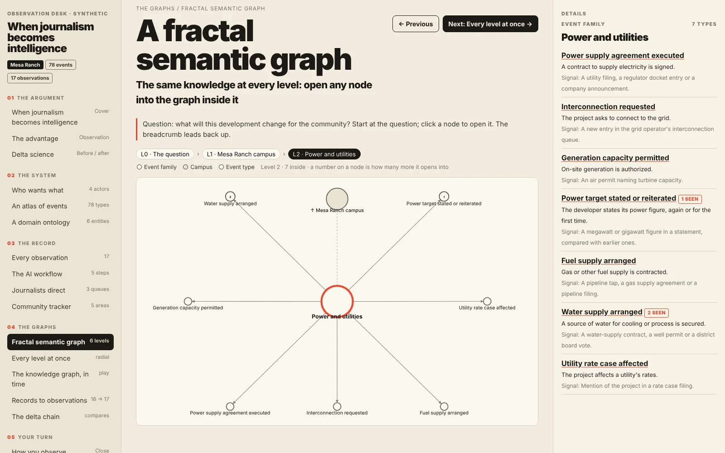The width and height of the screenshot is (725, 453).
Task: Select the Power supply agreement executed node
Action: [230, 406]
